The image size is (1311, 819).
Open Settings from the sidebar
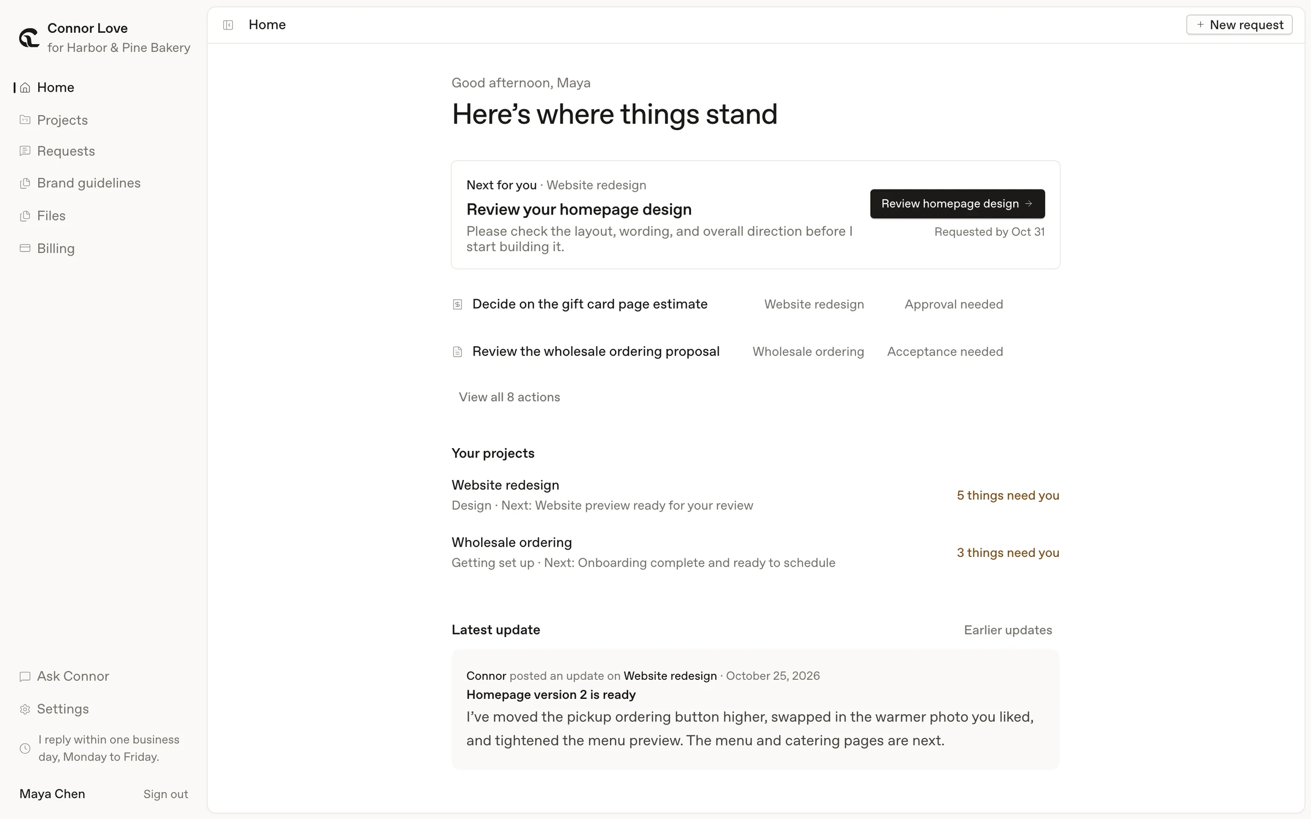(63, 709)
